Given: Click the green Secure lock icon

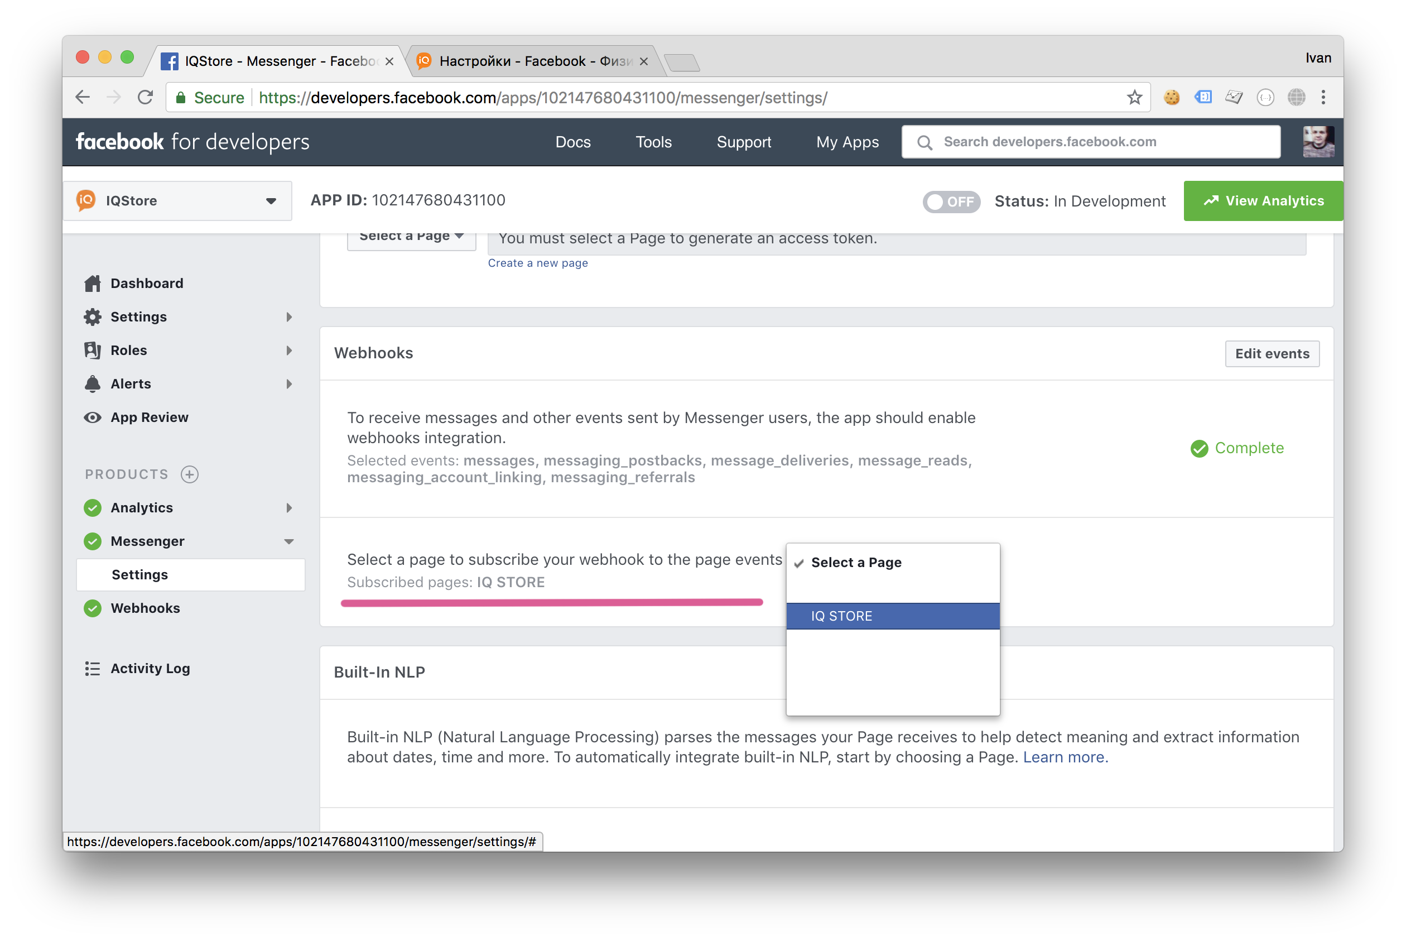Looking at the screenshot, I should (x=181, y=97).
